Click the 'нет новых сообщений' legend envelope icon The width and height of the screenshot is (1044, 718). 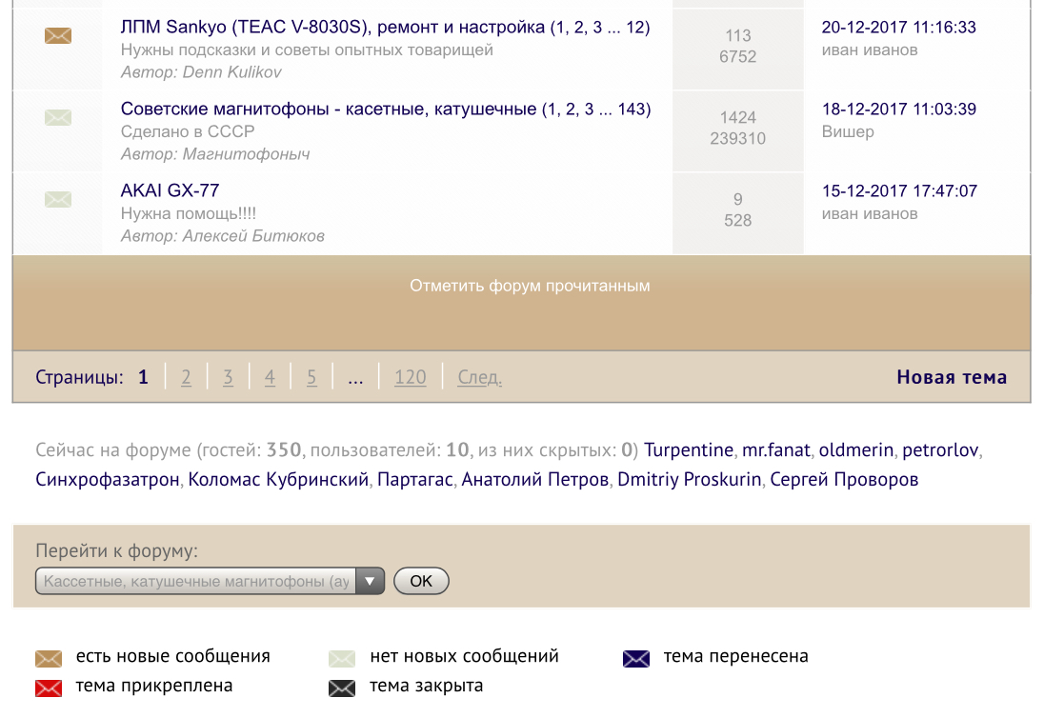342,658
